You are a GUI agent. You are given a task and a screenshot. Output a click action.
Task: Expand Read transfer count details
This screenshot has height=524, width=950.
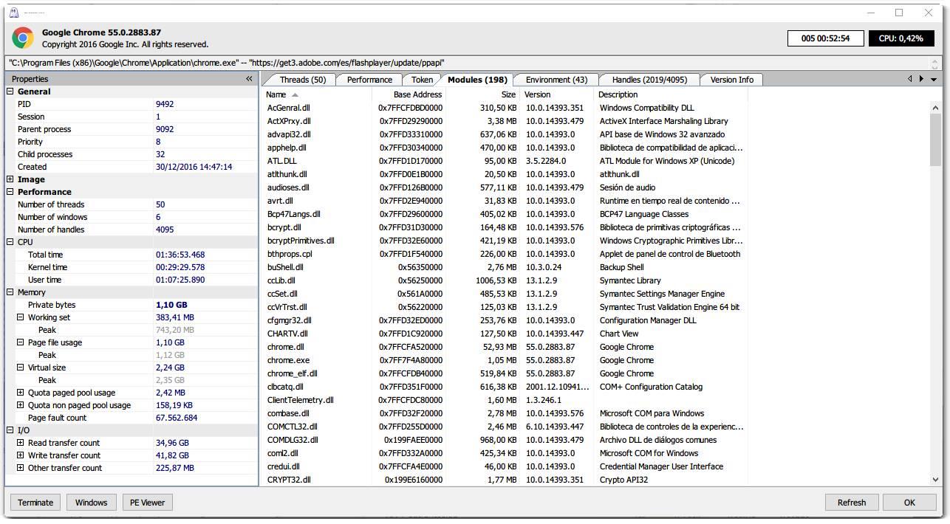21,443
